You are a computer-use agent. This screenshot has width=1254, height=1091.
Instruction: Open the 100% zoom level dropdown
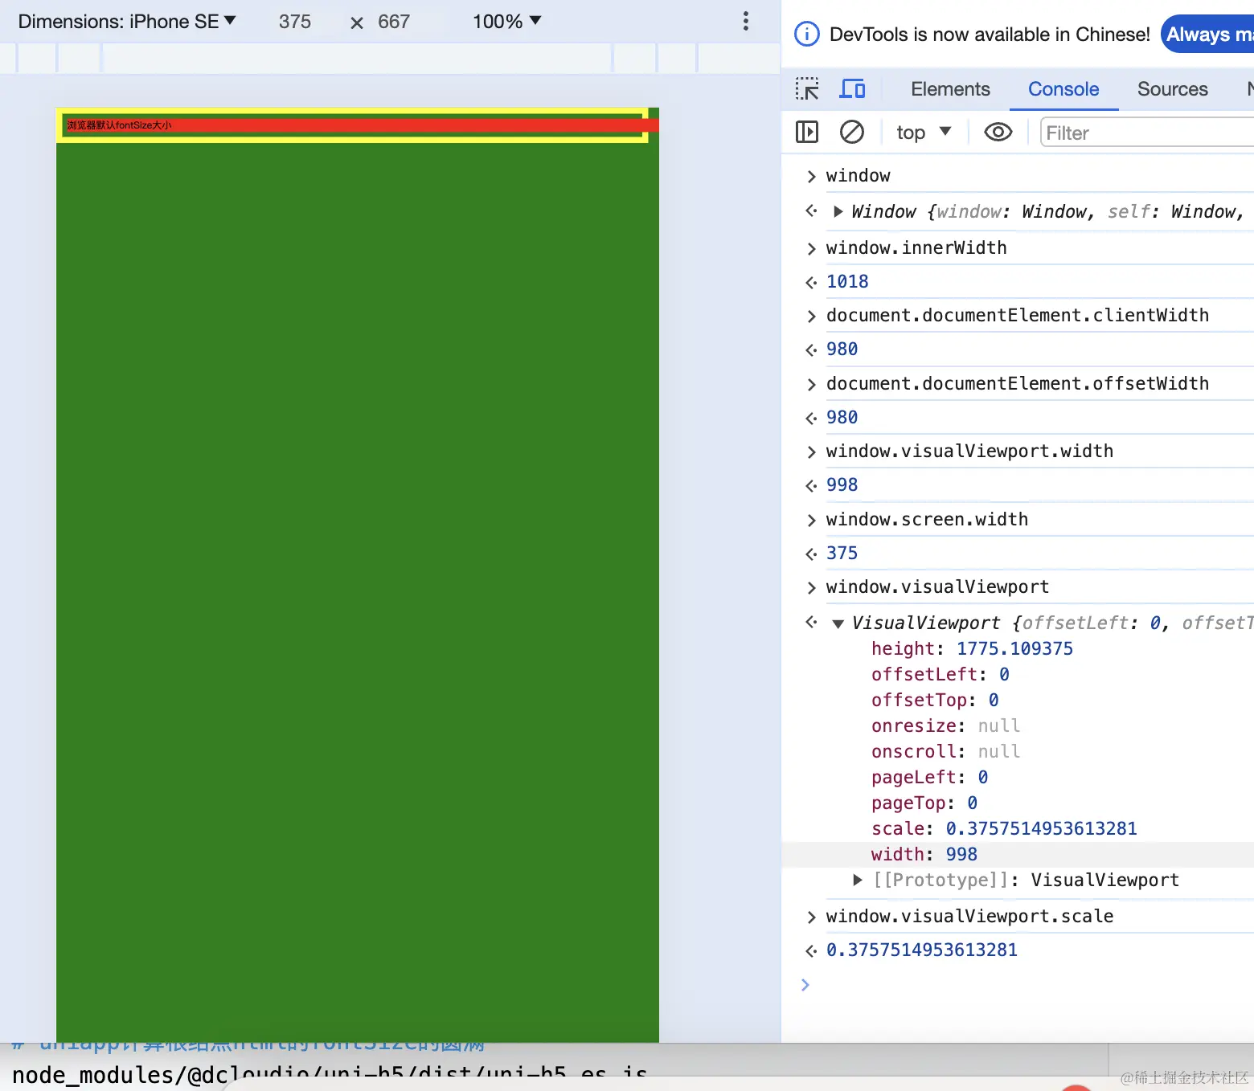click(x=506, y=21)
